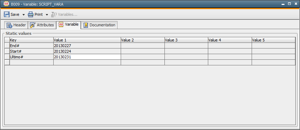Click the Variables toolbar icon
300x130 pixels.
[54, 15]
